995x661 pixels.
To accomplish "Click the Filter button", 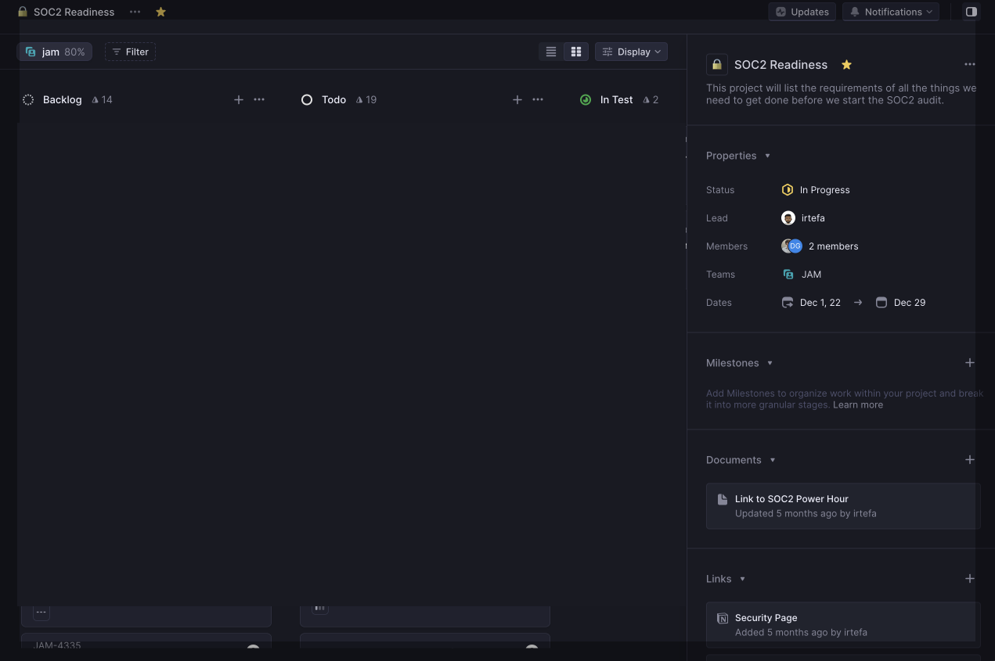I will [x=130, y=52].
